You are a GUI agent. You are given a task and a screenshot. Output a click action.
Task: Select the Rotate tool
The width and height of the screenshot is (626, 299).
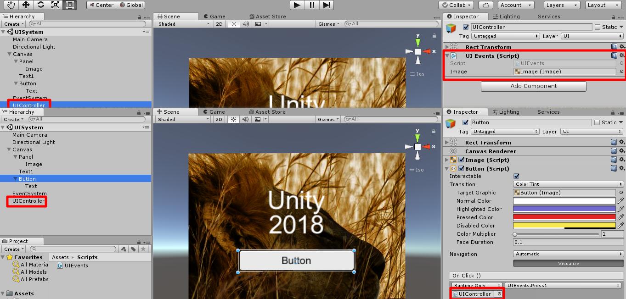coord(40,5)
